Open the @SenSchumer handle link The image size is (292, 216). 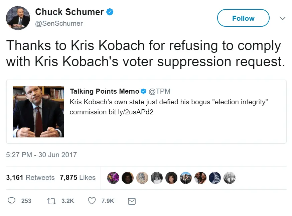59,23
